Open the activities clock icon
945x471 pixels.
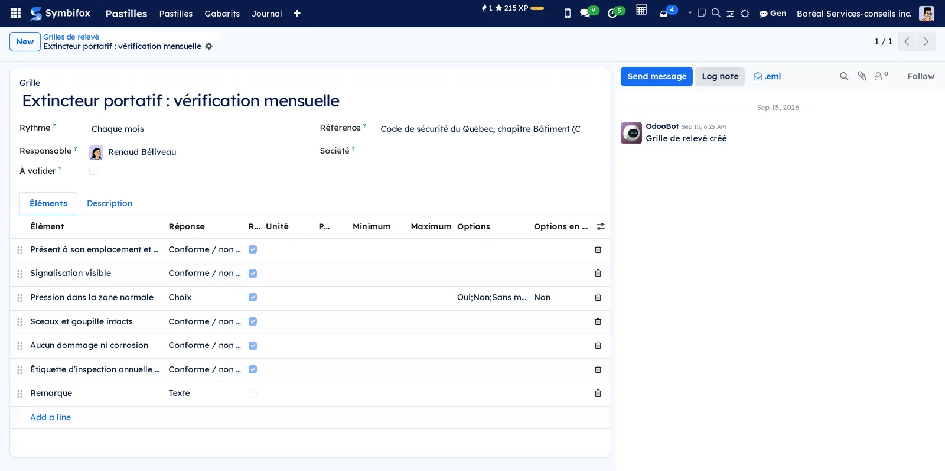pyautogui.click(x=612, y=13)
